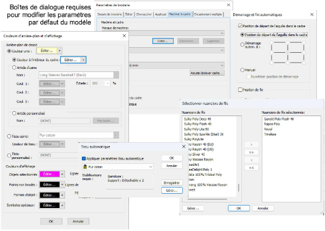Select Sulky Poly Lite 60 thread chart

point(197,129)
